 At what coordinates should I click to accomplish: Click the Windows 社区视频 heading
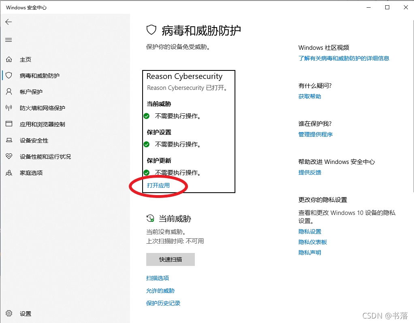pyautogui.click(x=324, y=47)
